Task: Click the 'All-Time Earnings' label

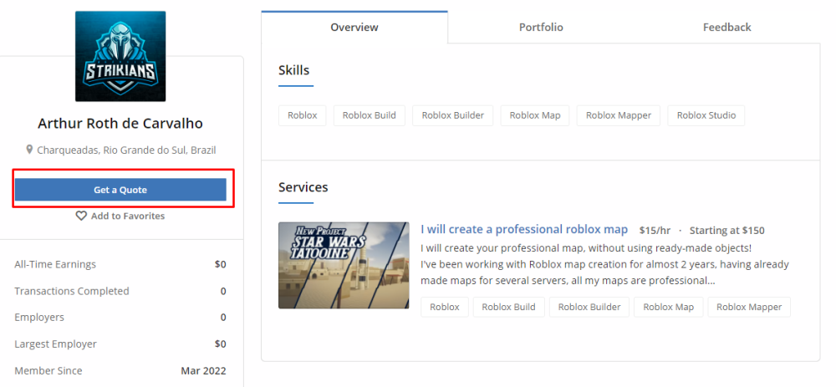Action: 55,264
